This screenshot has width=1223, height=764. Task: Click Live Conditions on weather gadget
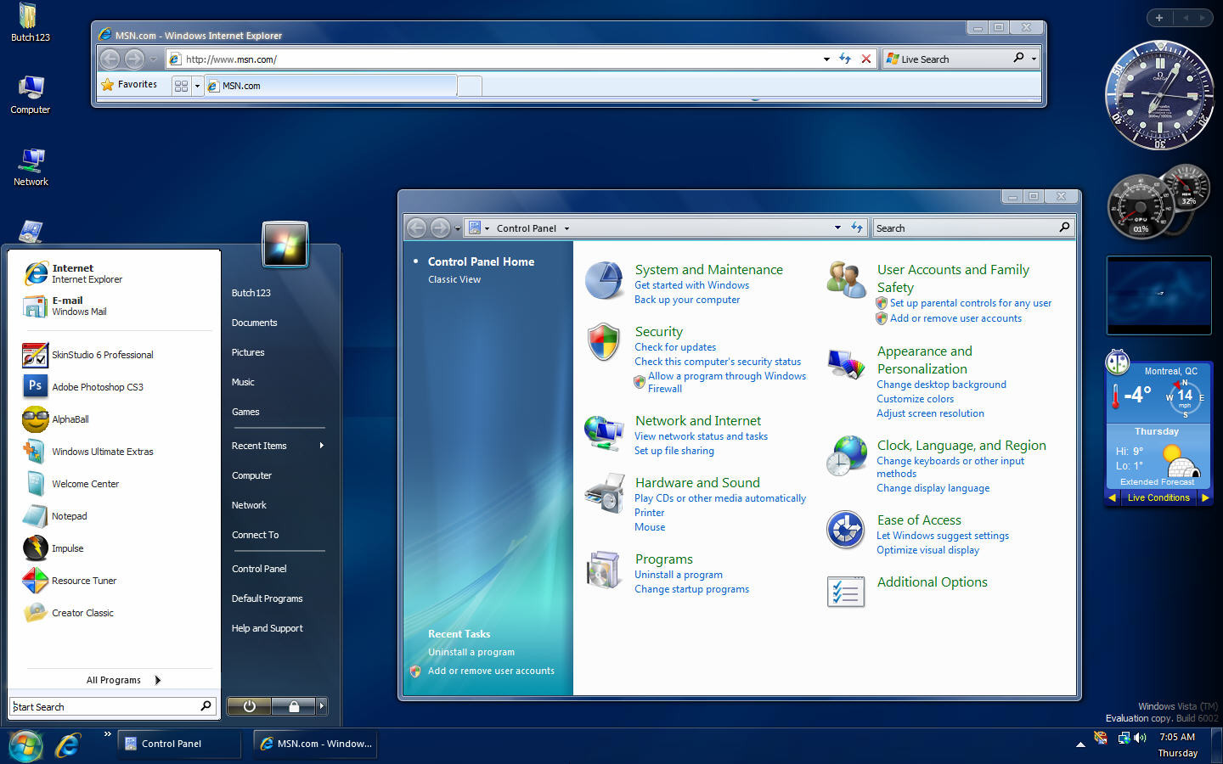[x=1158, y=497]
